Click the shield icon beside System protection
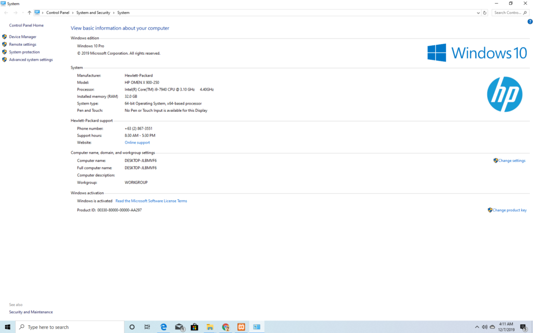 pos(4,52)
